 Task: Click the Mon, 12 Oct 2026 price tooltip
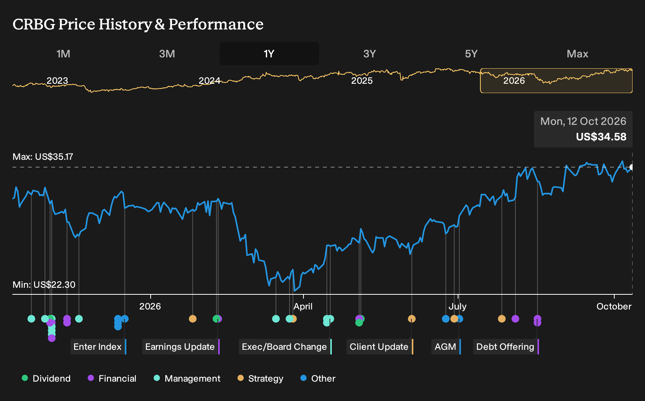[583, 129]
